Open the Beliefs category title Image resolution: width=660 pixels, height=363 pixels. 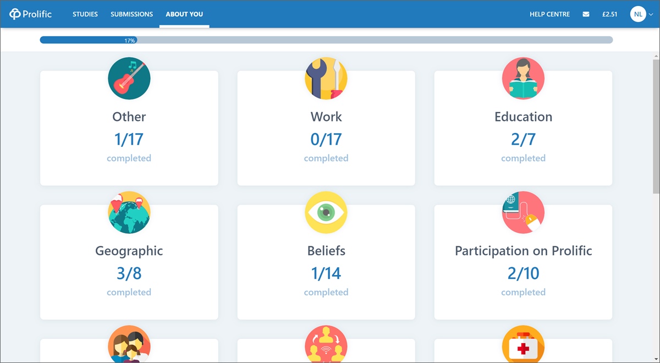(326, 251)
